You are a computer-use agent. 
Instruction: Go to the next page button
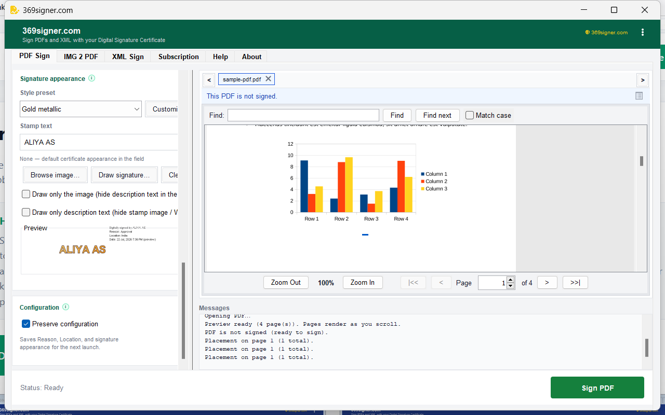(547, 282)
